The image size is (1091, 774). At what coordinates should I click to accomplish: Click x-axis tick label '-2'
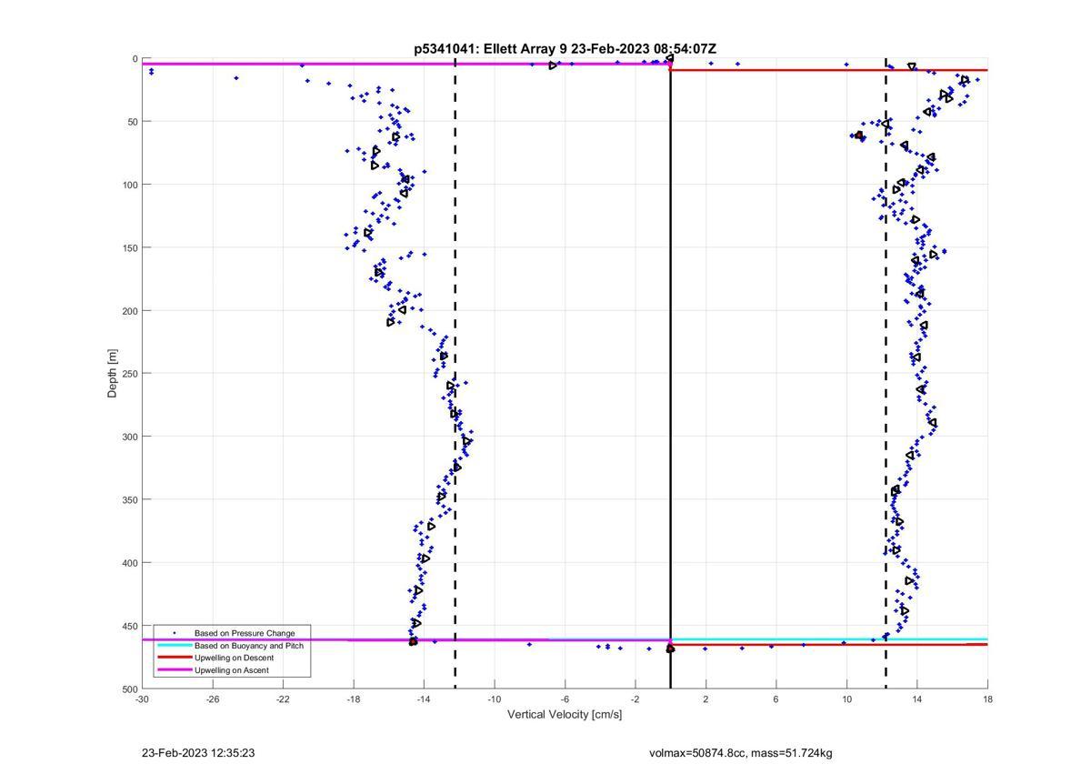tap(636, 699)
